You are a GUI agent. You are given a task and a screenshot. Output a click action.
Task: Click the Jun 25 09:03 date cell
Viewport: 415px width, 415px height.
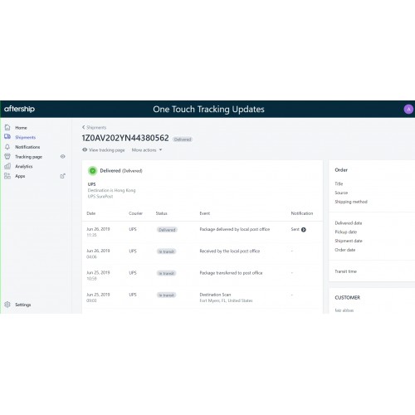click(98, 297)
